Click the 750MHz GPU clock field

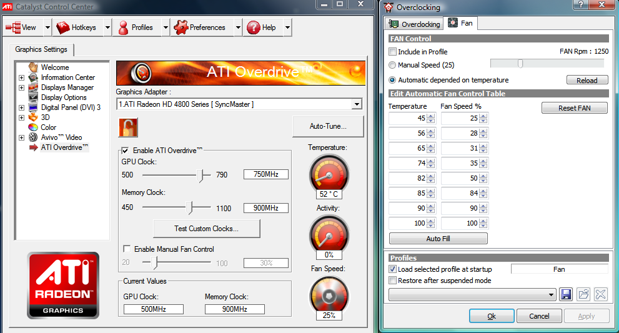pos(265,174)
